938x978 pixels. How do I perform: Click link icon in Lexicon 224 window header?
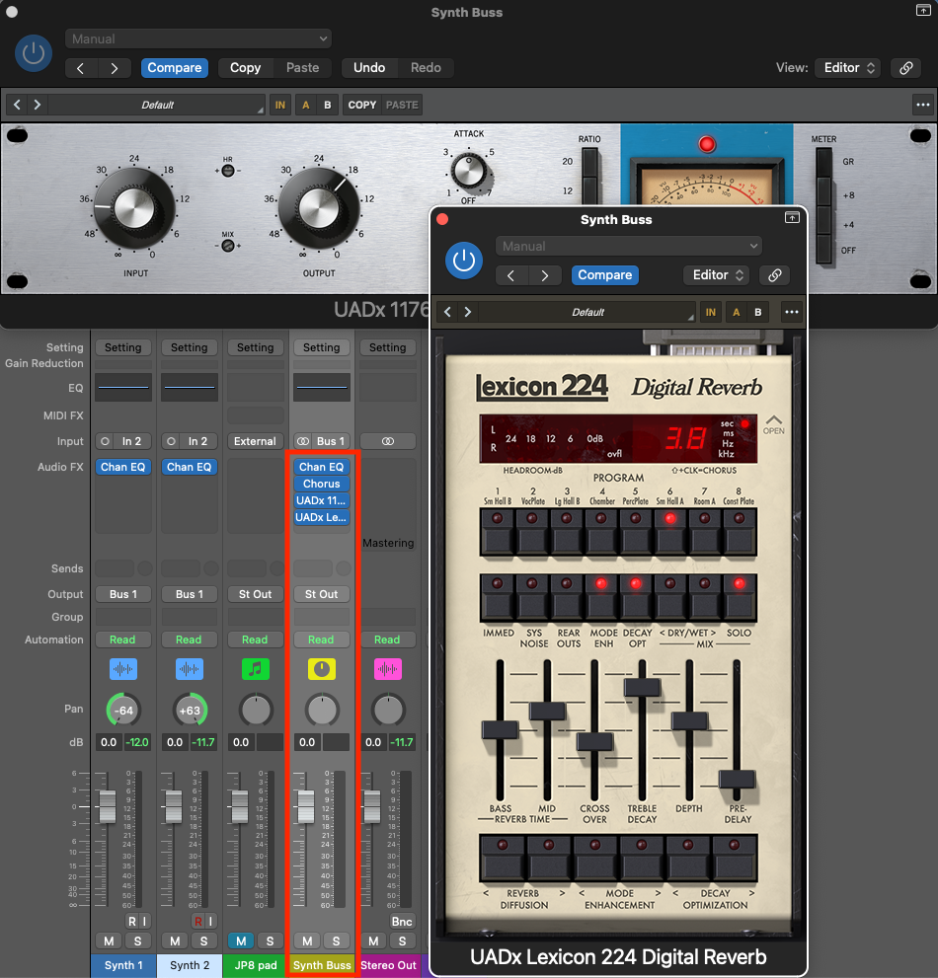coord(774,275)
